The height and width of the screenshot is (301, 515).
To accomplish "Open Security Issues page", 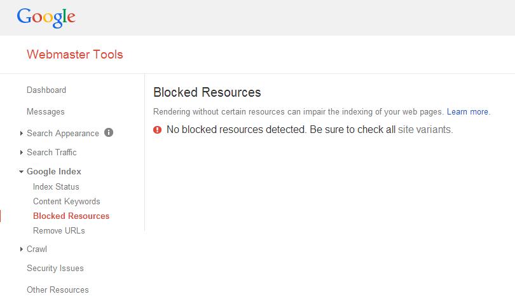I will [55, 268].
